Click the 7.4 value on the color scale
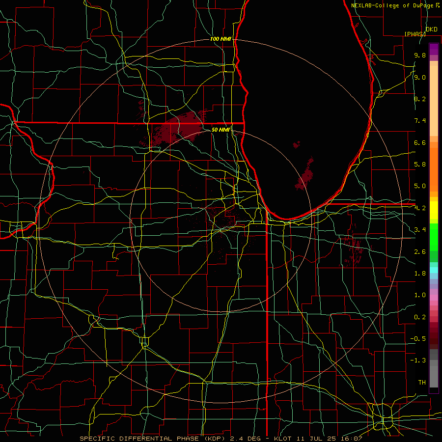Viewport: 442px width, 442px height. (x=420, y=121)
